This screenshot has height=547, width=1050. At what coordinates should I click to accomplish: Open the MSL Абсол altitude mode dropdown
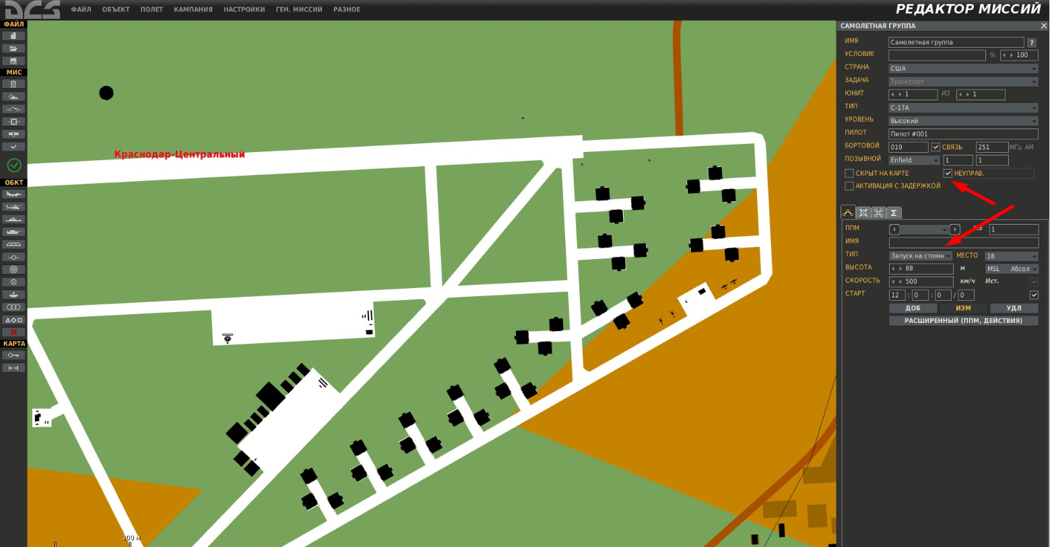pyautogui.click(x=1012, y=269)
